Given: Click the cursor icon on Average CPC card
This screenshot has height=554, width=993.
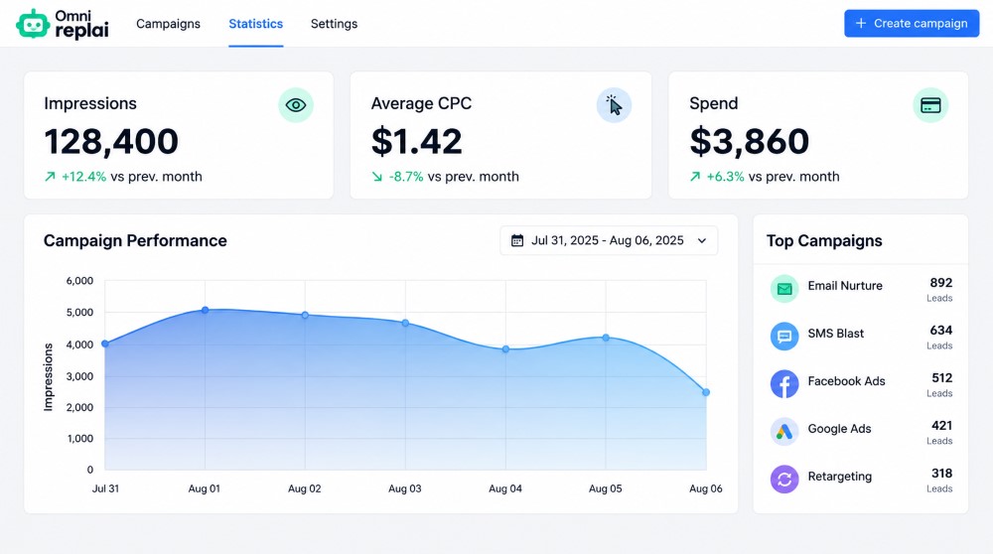Looking at the screenshot, I should (614, 105).
